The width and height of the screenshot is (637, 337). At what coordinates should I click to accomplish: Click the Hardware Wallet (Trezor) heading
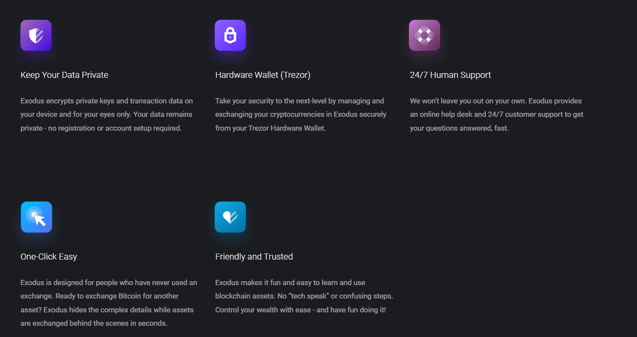[x=263, y=75]
